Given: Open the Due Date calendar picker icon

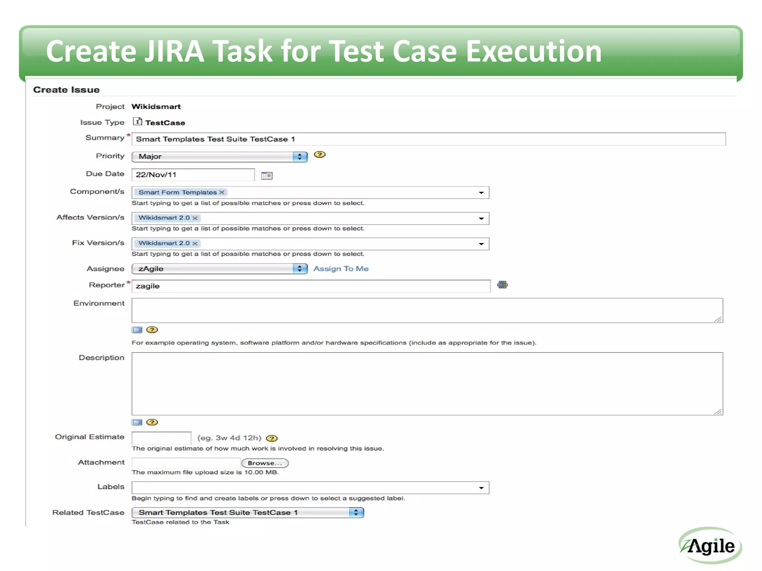Looking at the screenshot, I should coord(266,175).
